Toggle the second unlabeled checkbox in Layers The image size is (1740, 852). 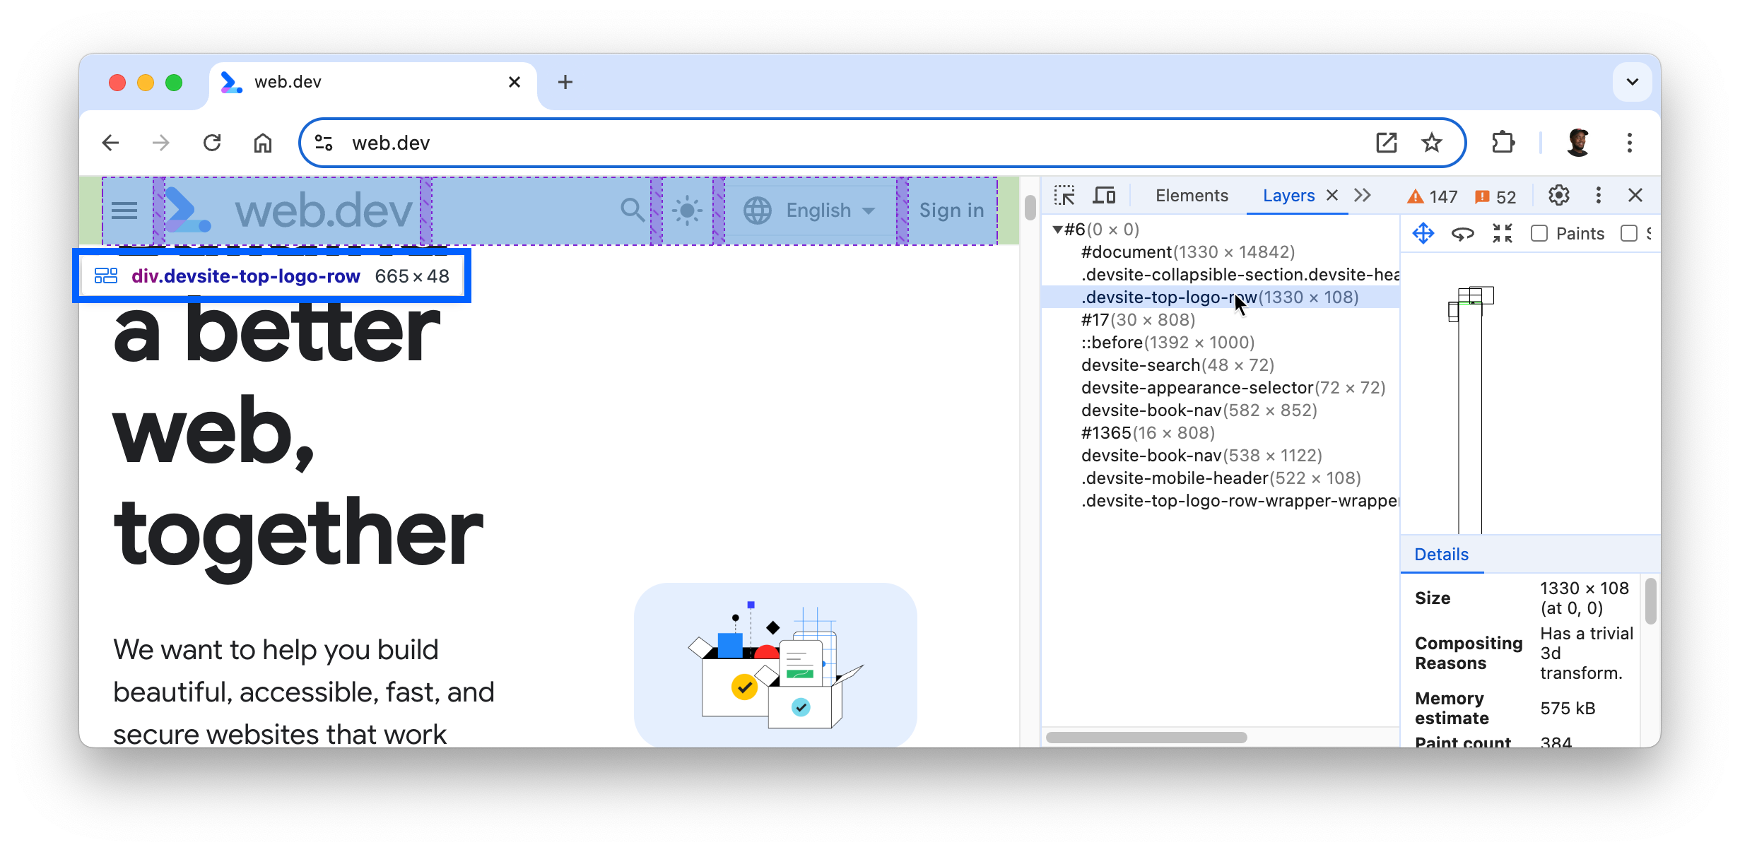tap(1629, 234)
